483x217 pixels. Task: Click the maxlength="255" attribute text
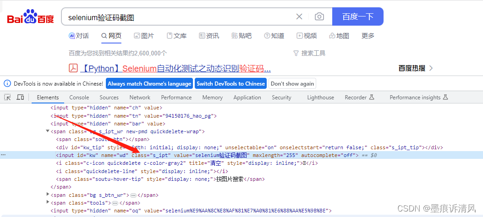(276, 156)
